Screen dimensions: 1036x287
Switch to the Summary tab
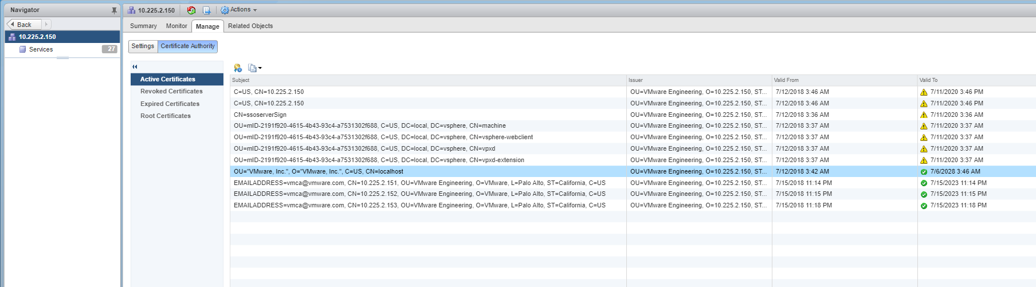pos(143,26)
